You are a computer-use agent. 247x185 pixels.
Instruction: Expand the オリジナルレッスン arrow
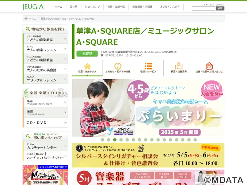click(65, 79)
